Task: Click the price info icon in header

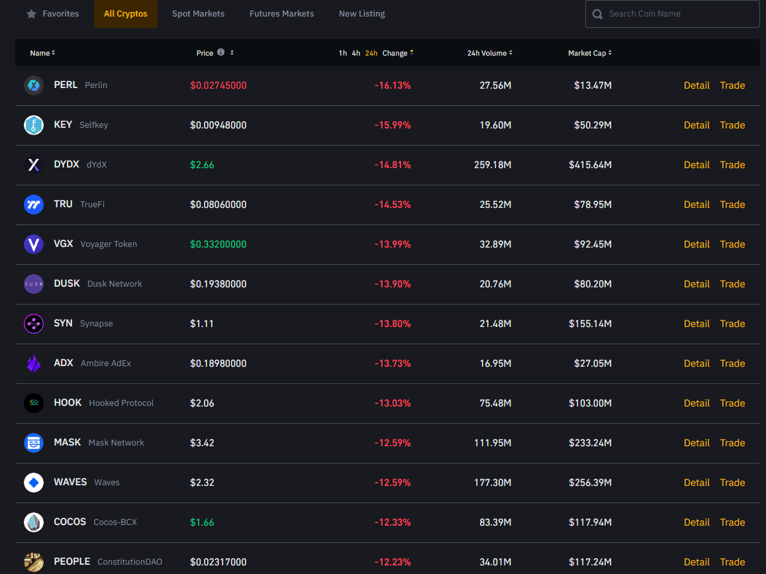Action: coord(220,52)
